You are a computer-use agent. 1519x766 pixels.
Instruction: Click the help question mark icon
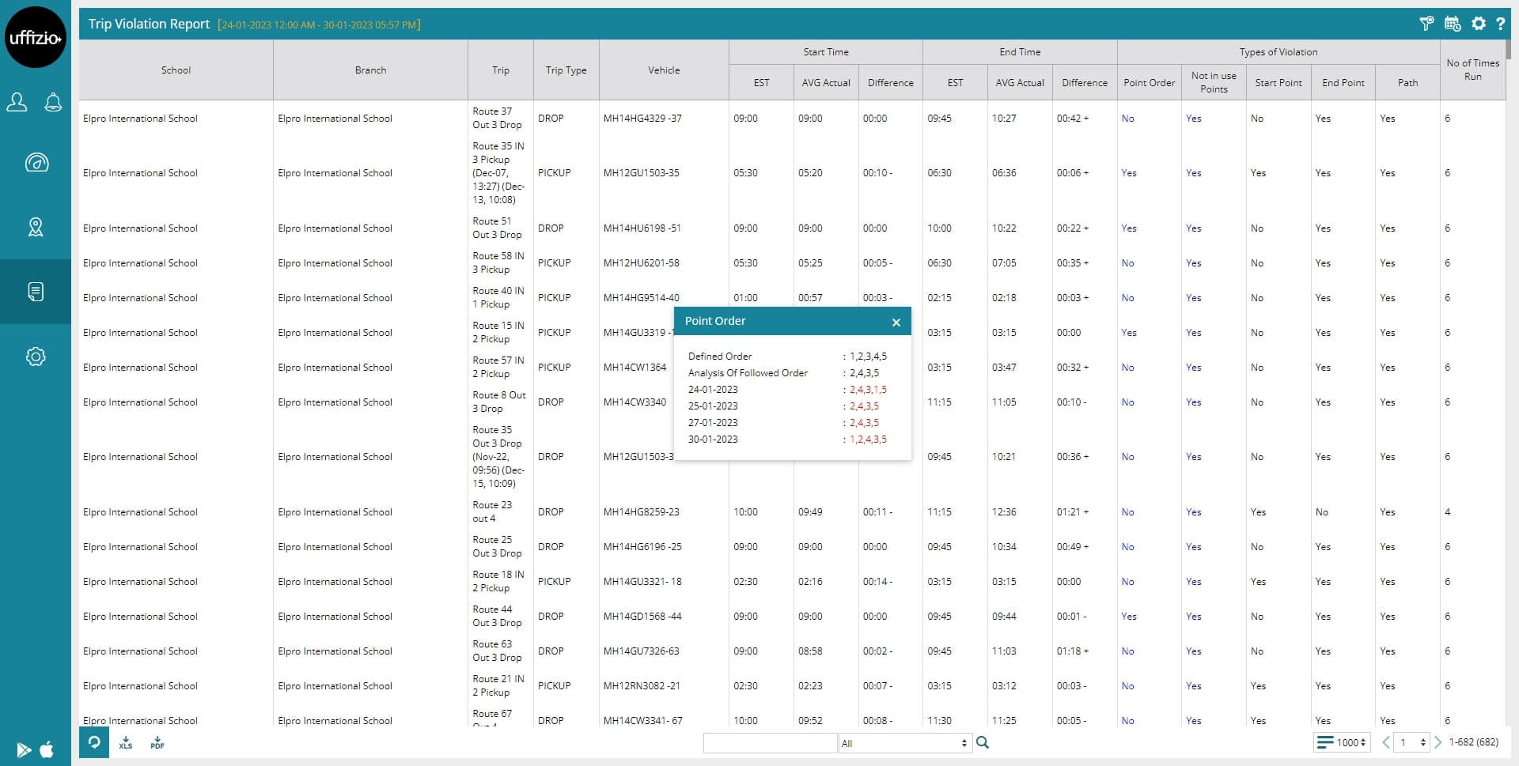1500,24
